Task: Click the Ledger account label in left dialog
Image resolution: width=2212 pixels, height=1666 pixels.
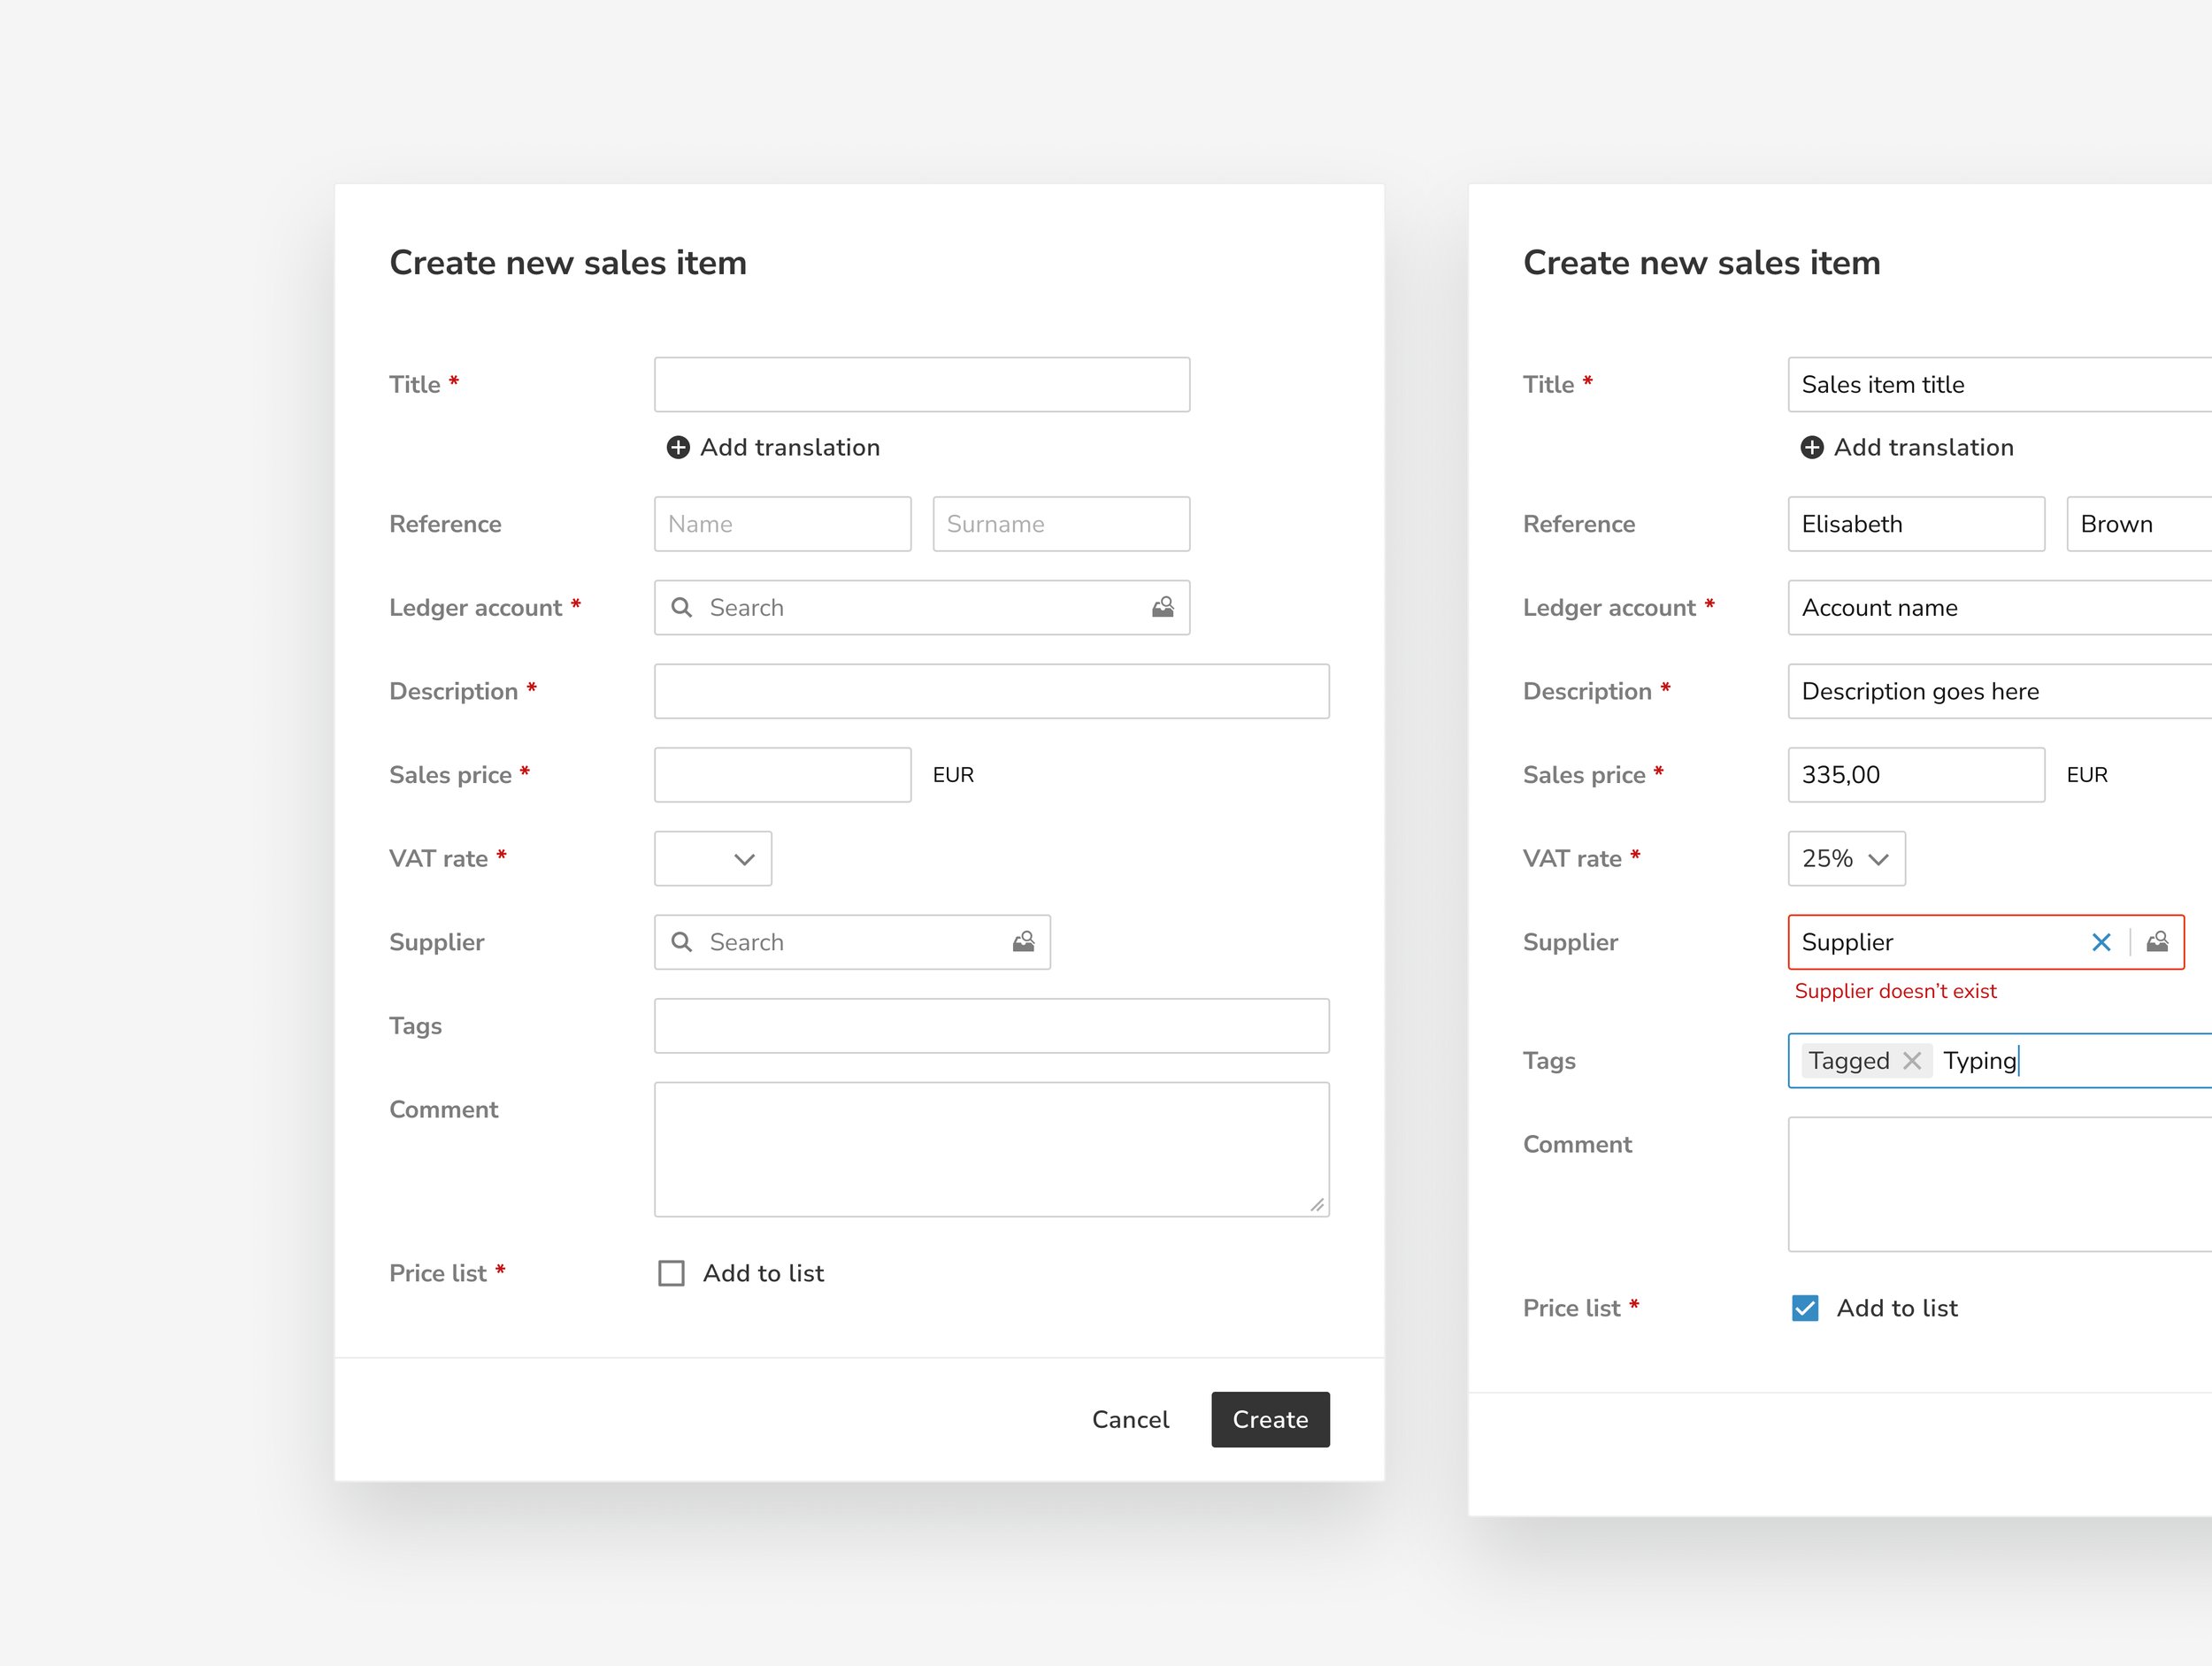Action: (476, 607)
